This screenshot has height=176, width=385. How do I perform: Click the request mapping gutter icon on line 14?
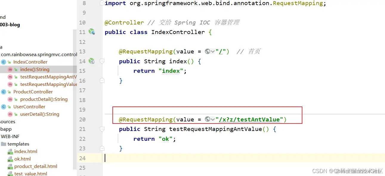click(92, 61)
